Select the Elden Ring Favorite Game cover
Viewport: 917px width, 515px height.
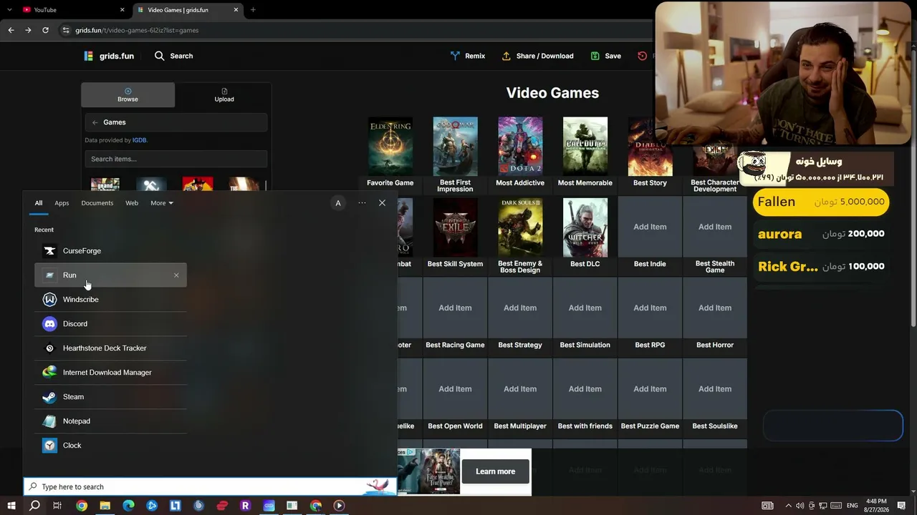pyautogui.click(x=390, y=147)
